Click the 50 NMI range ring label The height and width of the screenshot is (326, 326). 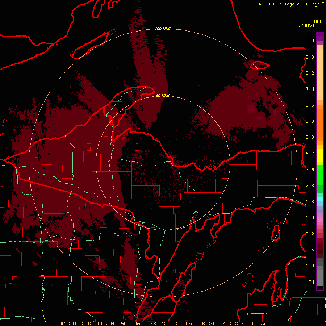pos(163,96)
